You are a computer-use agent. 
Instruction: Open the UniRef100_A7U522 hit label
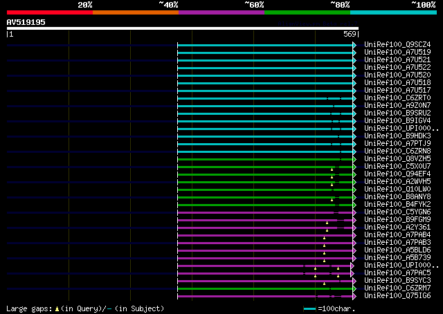397,68
